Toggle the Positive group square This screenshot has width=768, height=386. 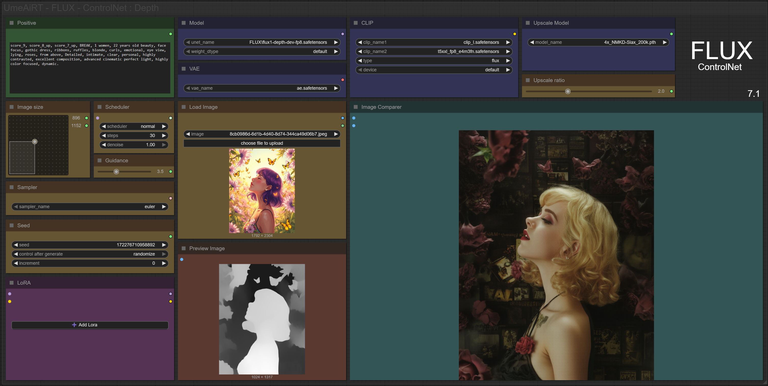(12, 23)
